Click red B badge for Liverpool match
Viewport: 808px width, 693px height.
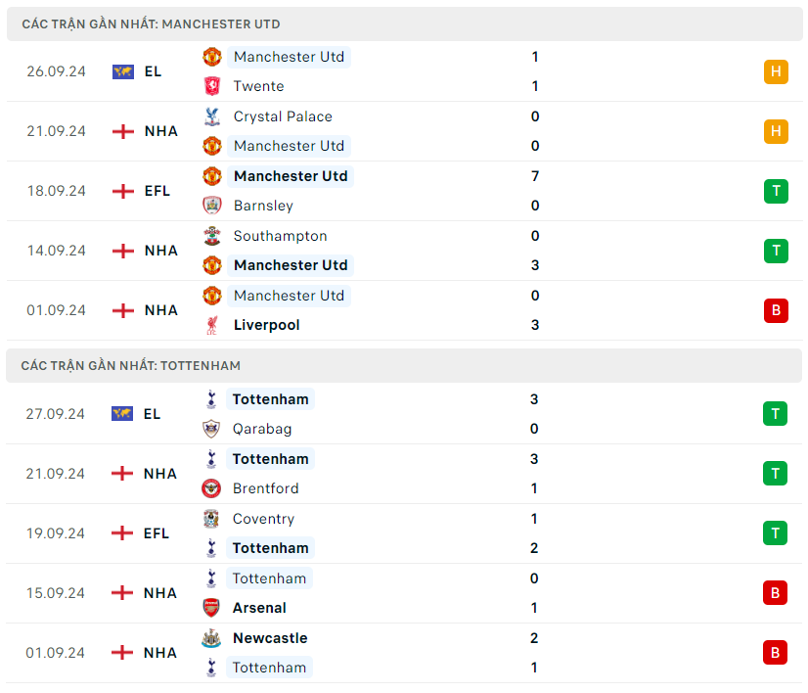[776, 310]
